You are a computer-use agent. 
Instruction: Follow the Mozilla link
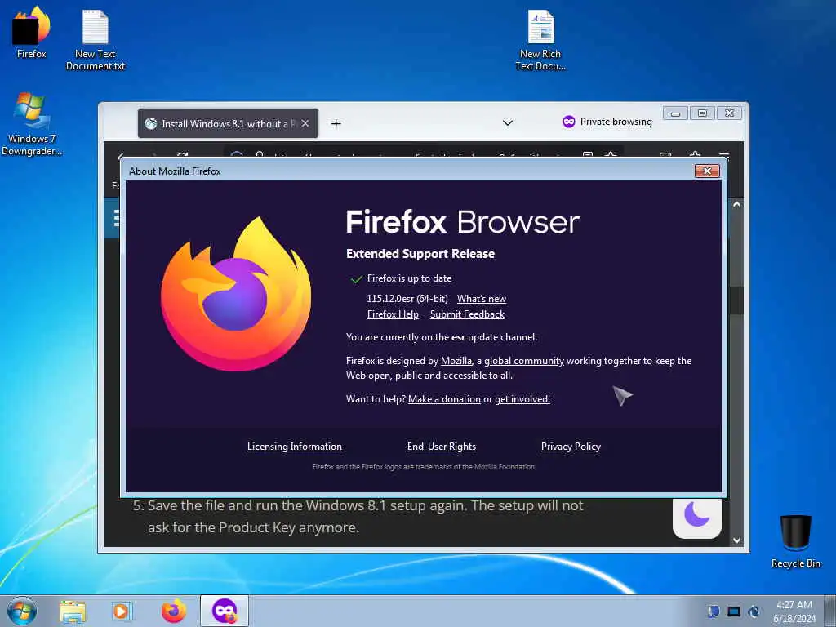click(456, 360)
